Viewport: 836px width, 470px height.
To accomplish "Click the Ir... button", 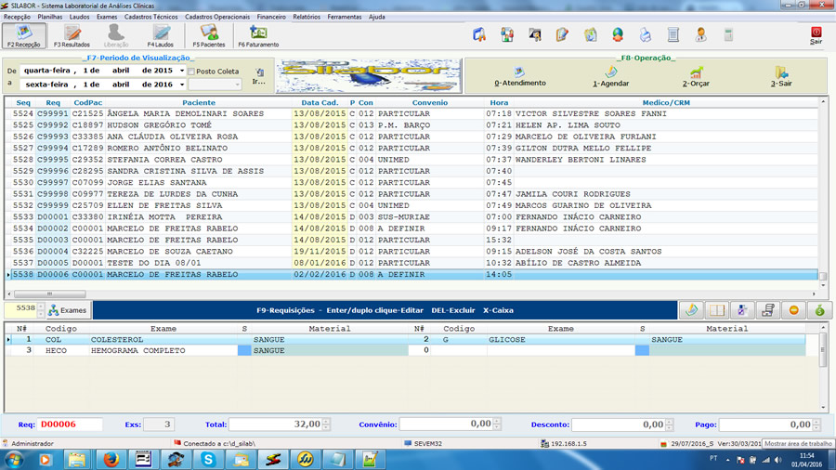I will coord(258,77).
